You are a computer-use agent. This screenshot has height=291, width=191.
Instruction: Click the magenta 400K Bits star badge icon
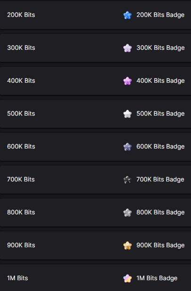127,81
